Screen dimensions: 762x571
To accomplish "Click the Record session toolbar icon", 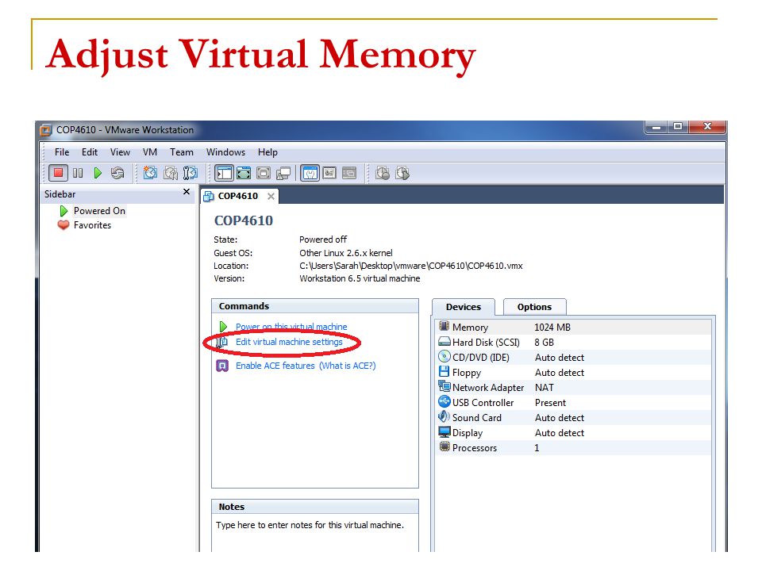I will (383, 173).
